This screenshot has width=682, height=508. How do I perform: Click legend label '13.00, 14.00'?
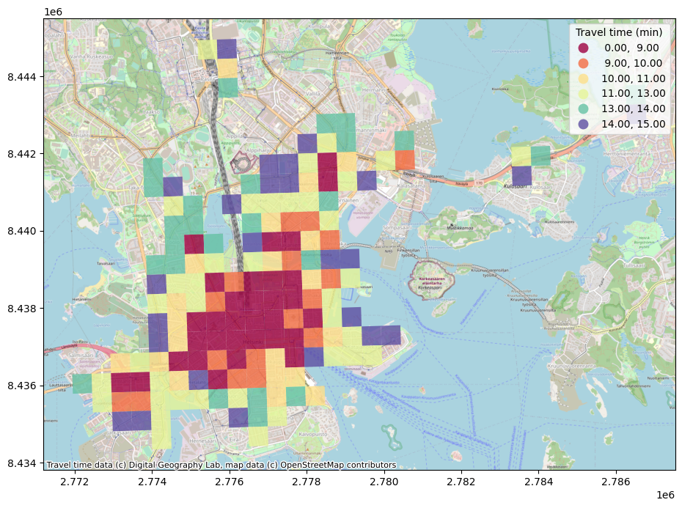point(634,108)
